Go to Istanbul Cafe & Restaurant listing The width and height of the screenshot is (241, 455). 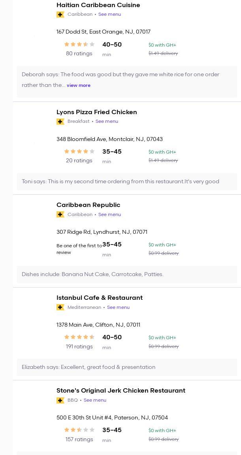[99, 298]
